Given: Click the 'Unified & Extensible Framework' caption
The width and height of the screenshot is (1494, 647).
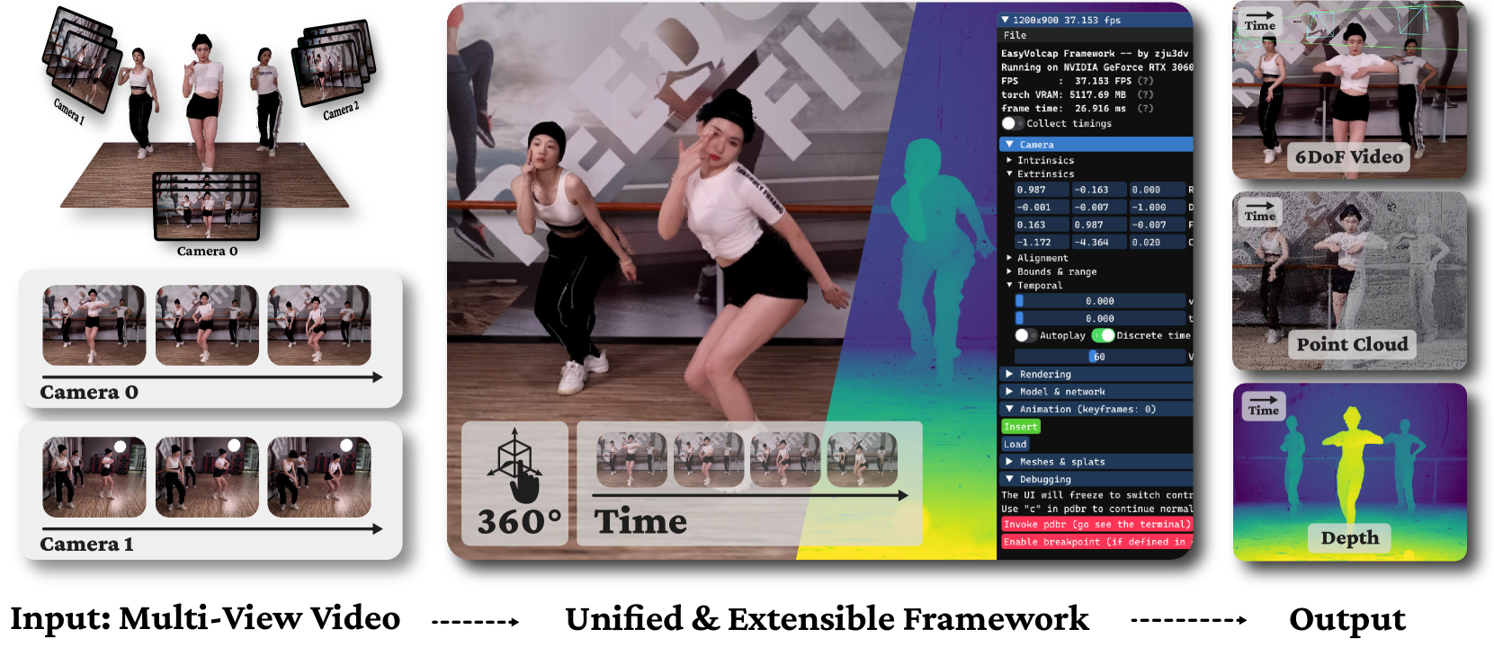Looking at the screenshot, I should pyautogui.click(x=827, y=618).
